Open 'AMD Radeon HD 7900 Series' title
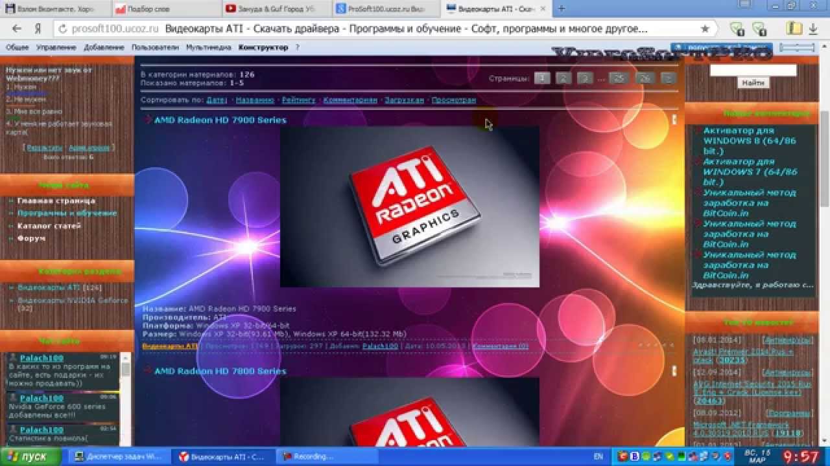Viewport: 830px width, 466px height. [220, 120]
